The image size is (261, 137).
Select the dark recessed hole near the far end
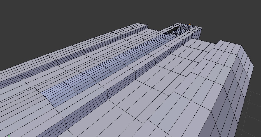(174, 29)
